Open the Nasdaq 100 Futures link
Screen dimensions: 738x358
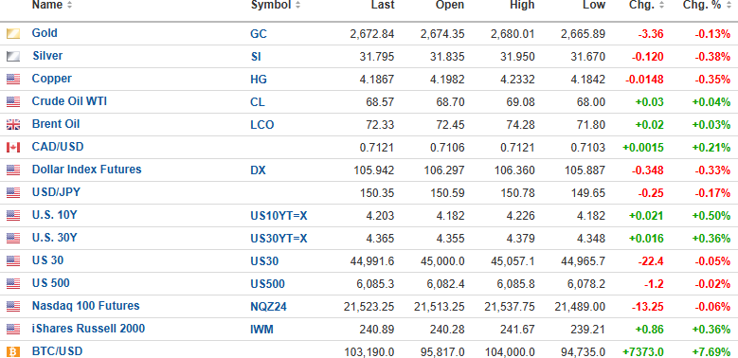click(85, 306)
